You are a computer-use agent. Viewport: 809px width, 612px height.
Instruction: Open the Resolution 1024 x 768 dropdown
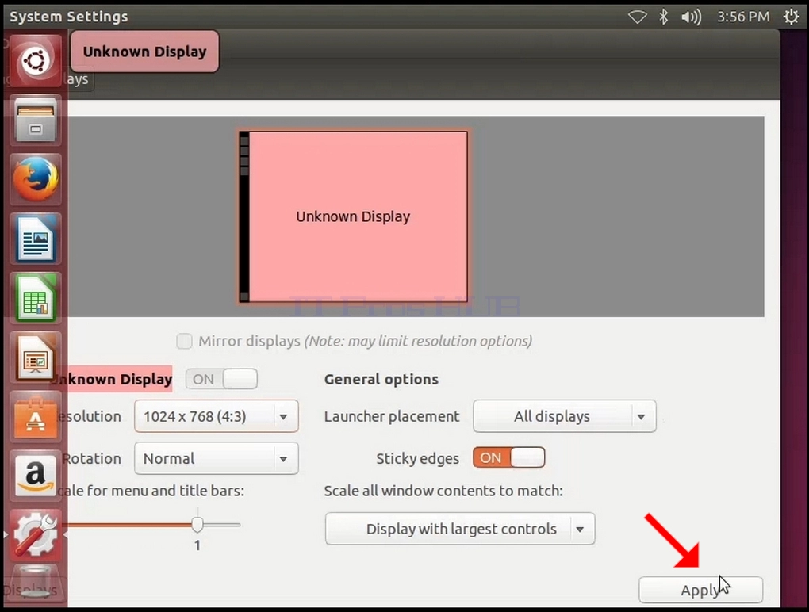(x=217, y=416)
